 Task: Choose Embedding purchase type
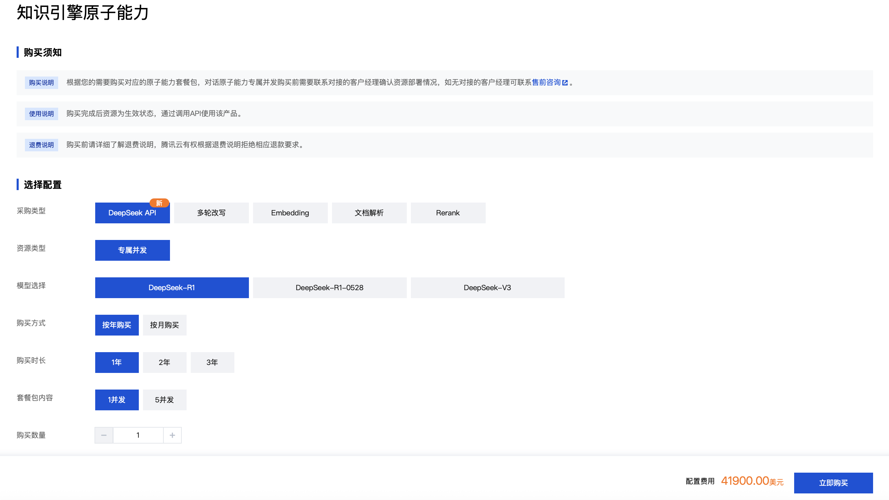pos(290,213)
